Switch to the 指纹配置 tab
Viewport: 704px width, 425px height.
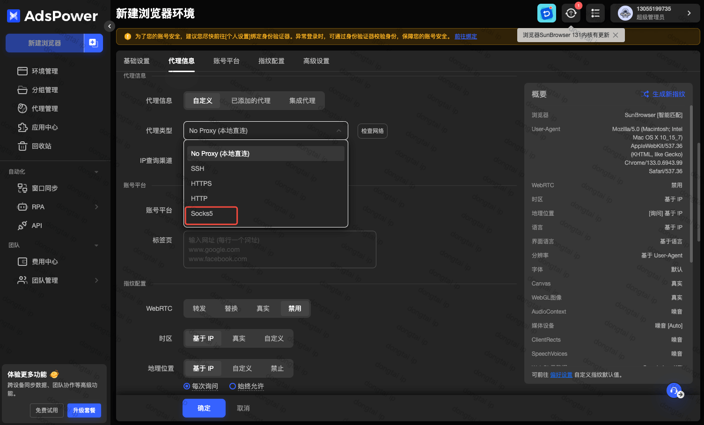click(271, 61)
